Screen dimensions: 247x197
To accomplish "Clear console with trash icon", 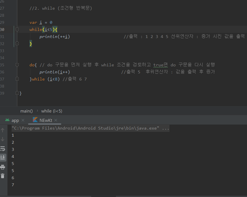I will pyautogui.click(x=3, y=176).
